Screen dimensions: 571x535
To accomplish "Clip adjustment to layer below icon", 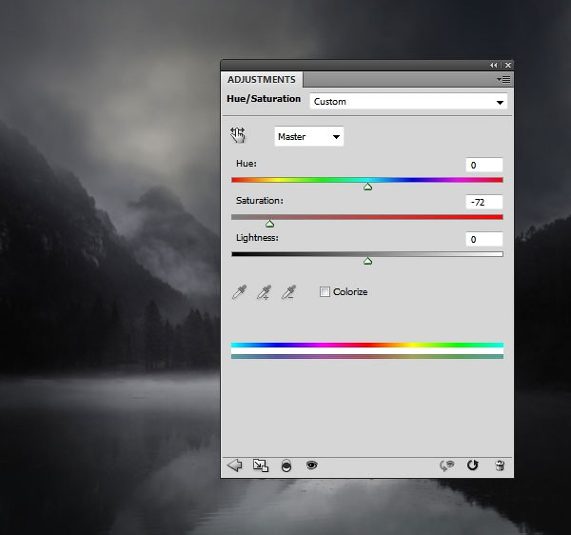I will (286, 466).
